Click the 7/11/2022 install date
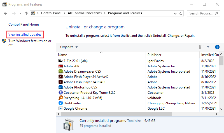Image resolution: width=224 pixels, height=133 pixels. point(208,98)
